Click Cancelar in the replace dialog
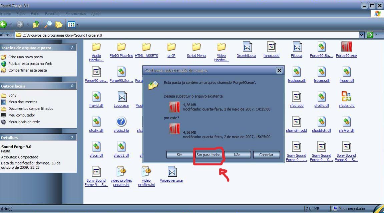 266,155
